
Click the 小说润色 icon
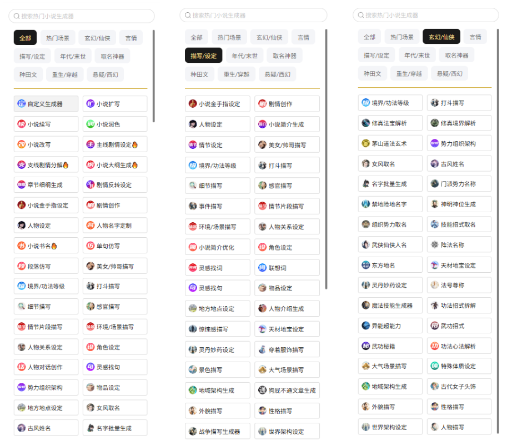[90, 124]
